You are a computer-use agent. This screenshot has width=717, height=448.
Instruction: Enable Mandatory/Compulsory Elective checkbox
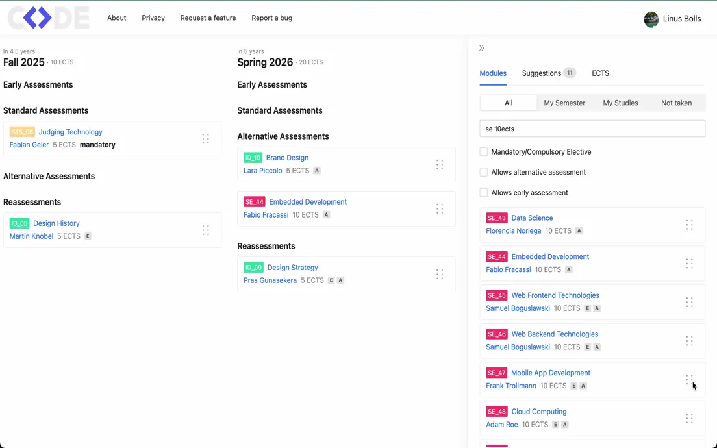pyautogui.click(x=484, y=152)
